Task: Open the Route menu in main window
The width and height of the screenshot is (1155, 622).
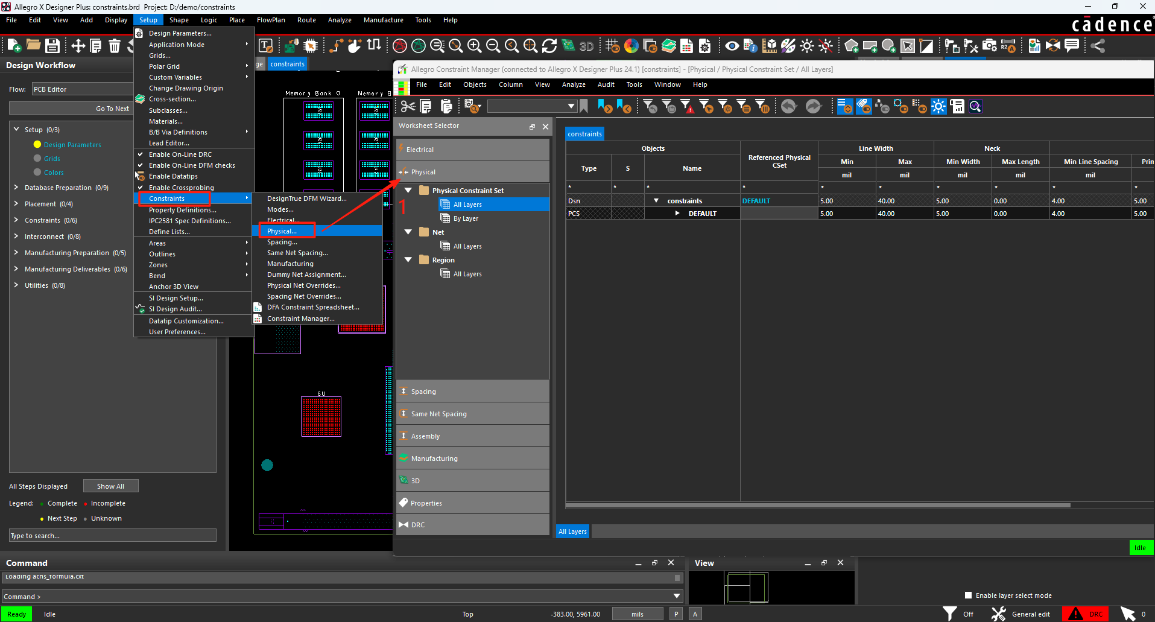Action: point(306,20)
